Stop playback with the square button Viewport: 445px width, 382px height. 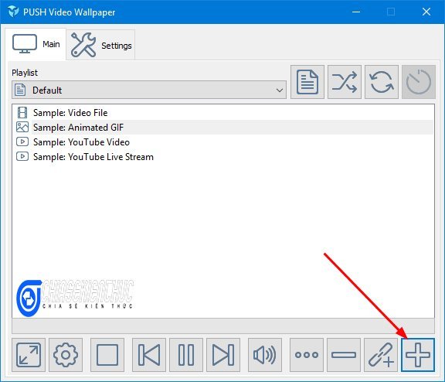point(107,355)
